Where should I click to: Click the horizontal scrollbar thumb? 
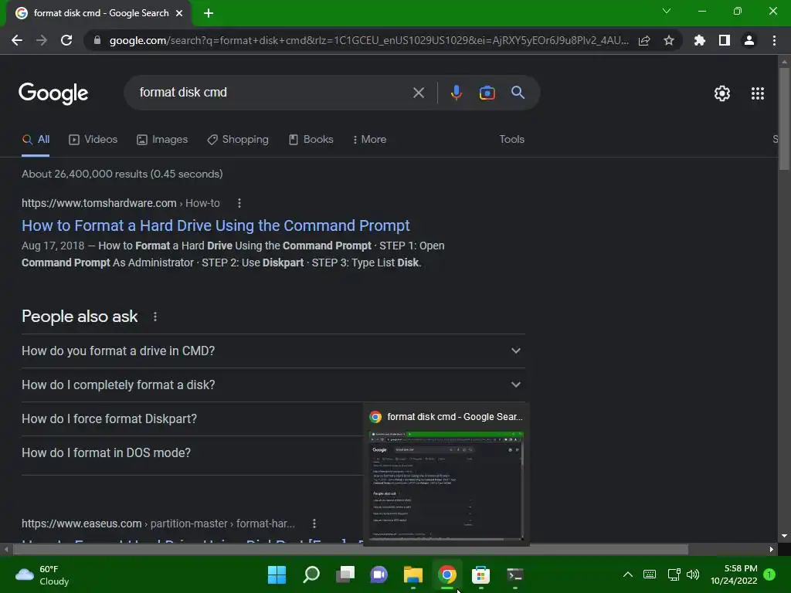point(351,549)
